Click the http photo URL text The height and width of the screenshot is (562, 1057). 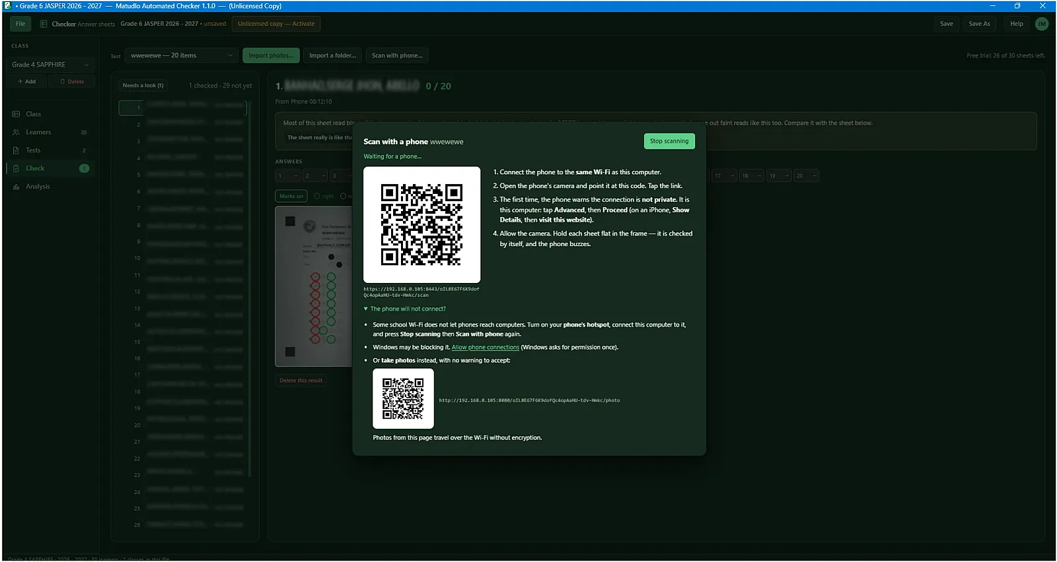point(529,400)
